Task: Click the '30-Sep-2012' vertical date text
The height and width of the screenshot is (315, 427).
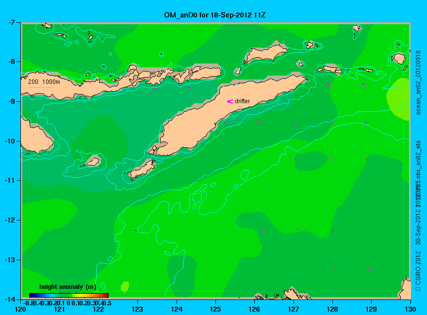Action: tap(419, 226)
